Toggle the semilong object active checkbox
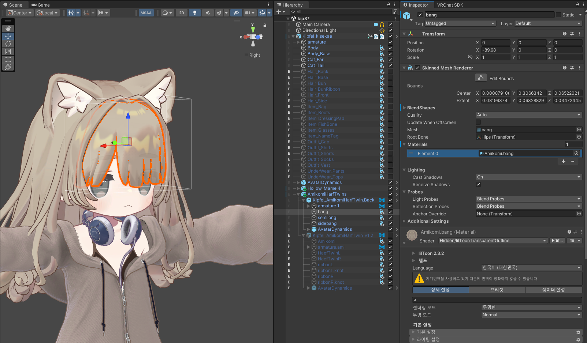 coord(390,218)
